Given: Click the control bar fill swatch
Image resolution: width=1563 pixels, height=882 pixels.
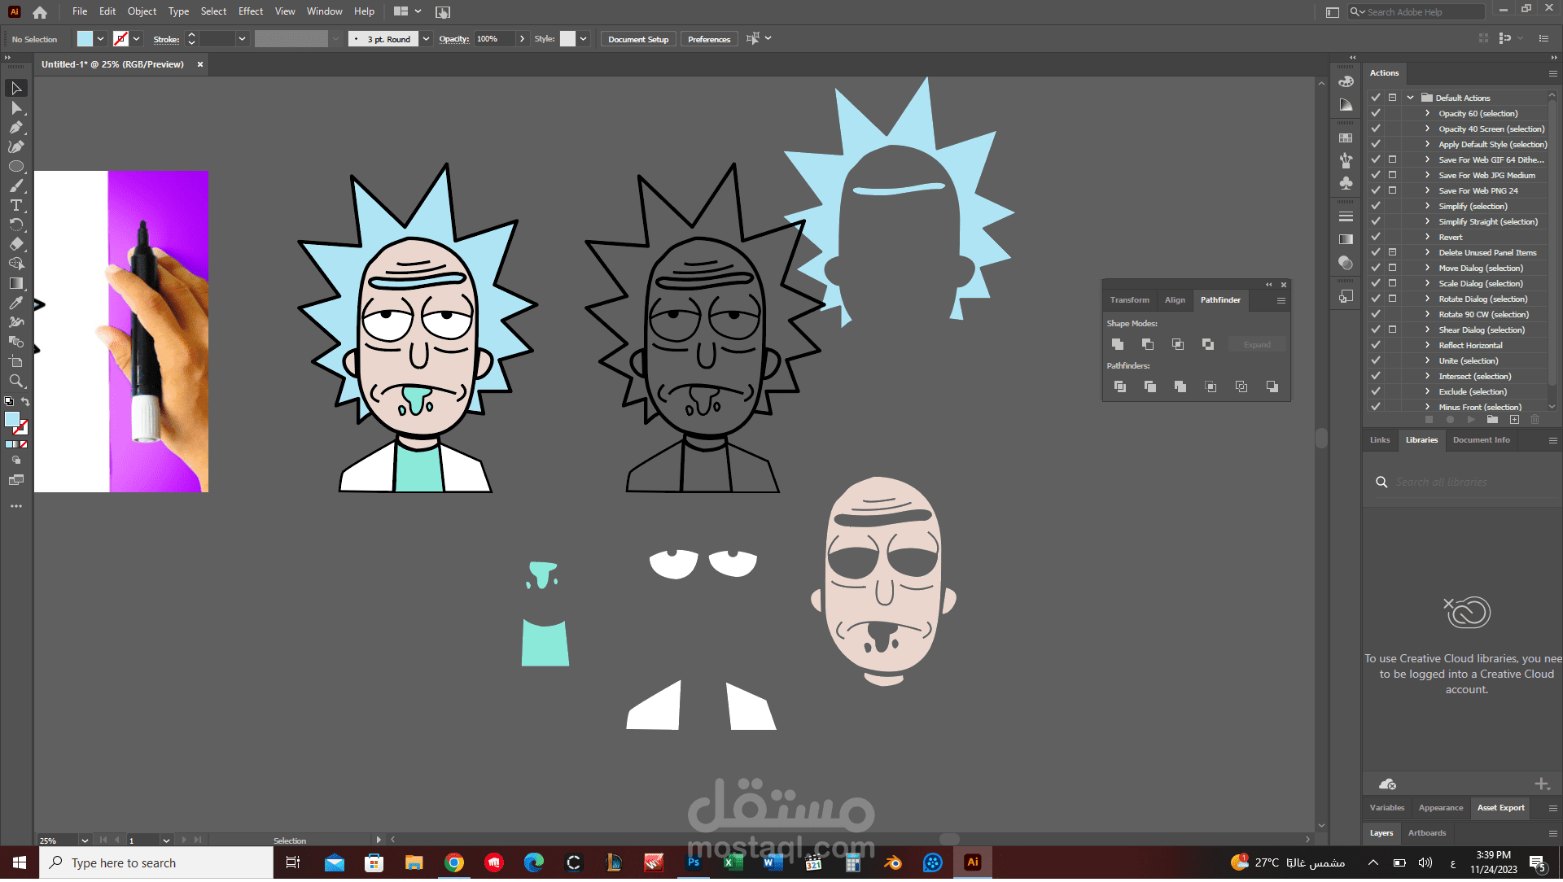Looking at the screenshot, I should [85, 39].
